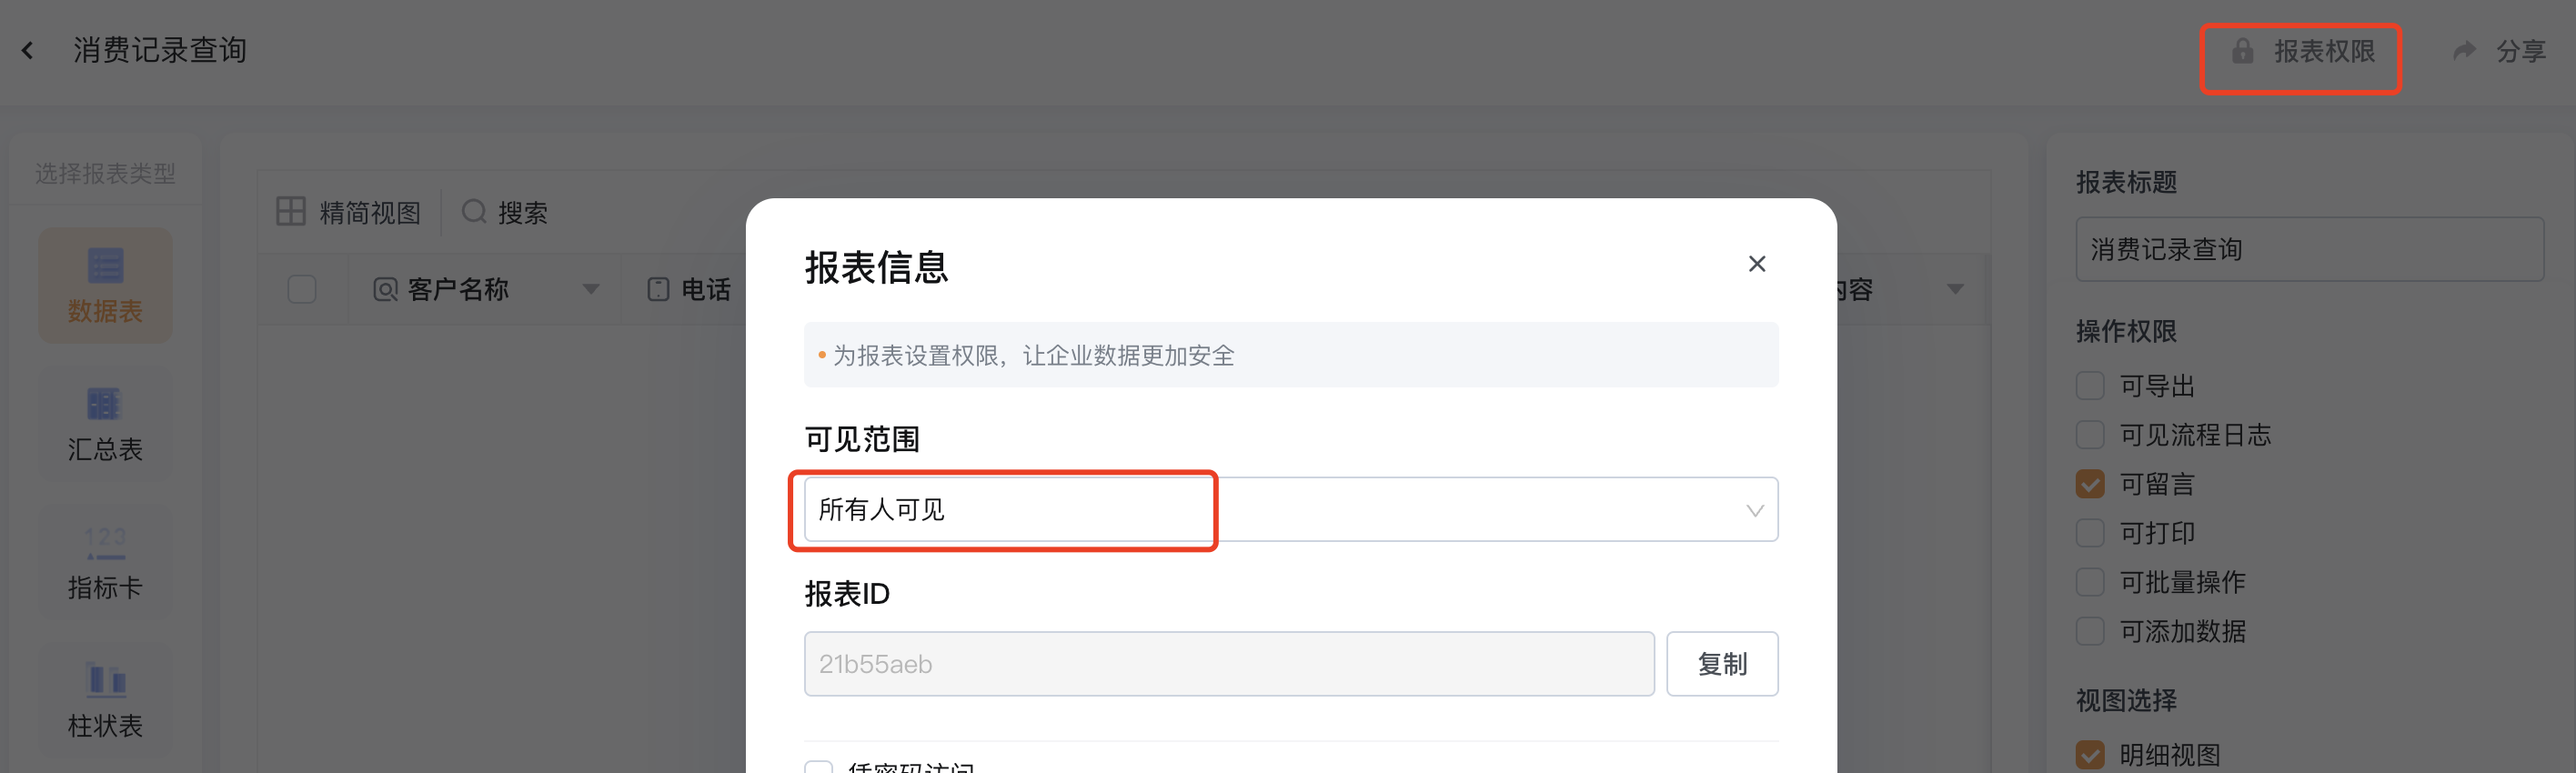Uncheck the 可留言 checkbox
The width and height of the screenshot is (2576, 773).
[x=2090, y=484]
